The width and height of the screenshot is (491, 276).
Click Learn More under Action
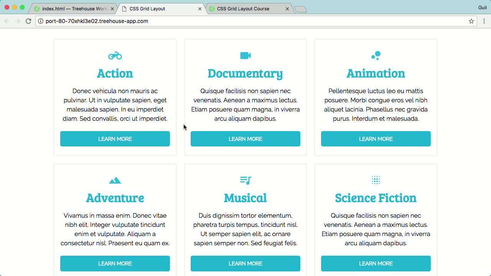pyautogui.click(x=115, y=139)
